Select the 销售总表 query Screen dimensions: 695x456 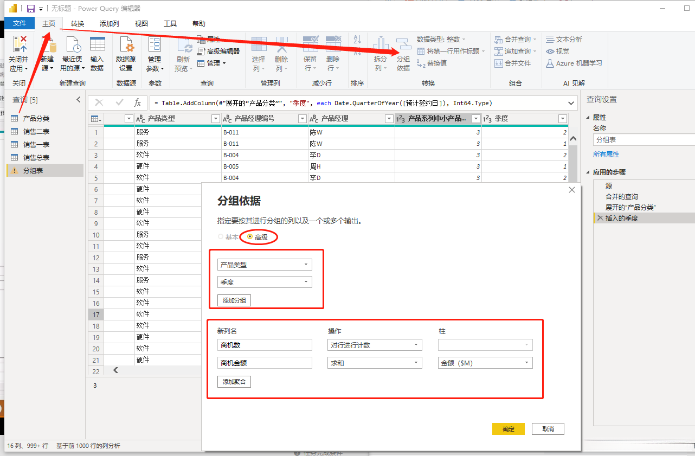tap(44, 158)
